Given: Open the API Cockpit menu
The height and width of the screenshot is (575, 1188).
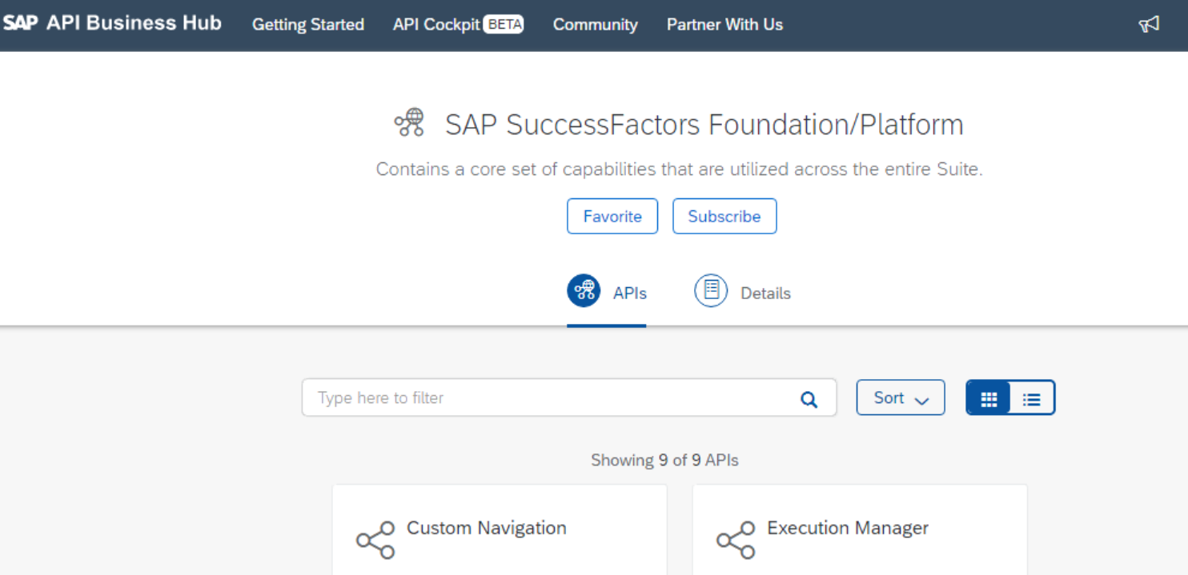Looking at the screenshot, I should point(436,24).
